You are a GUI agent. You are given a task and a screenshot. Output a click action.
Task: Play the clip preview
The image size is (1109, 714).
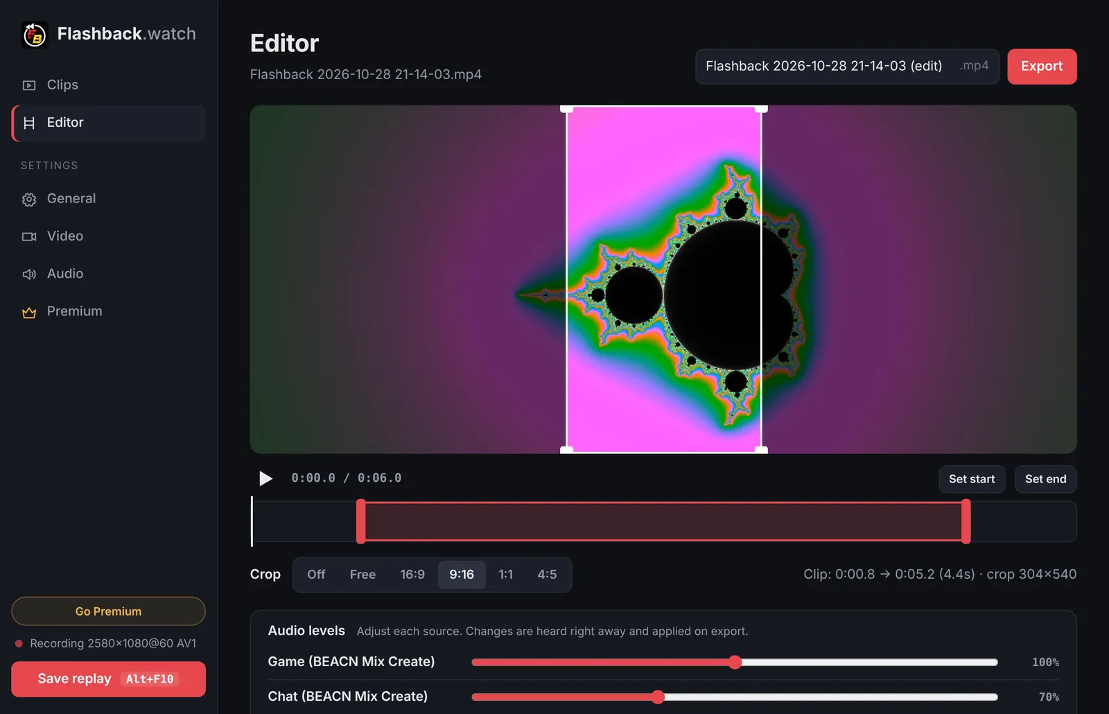coord(265,478)
